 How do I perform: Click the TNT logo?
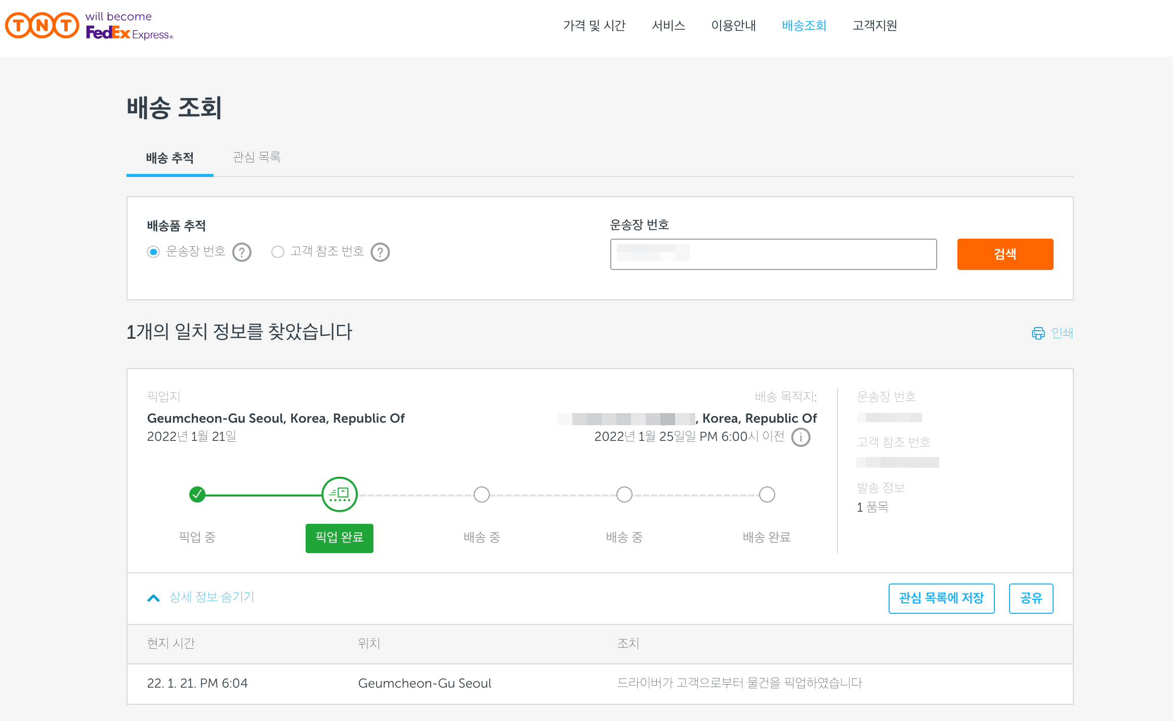point(42,25)
